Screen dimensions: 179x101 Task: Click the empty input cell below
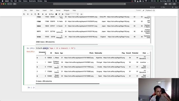(87, 88)
